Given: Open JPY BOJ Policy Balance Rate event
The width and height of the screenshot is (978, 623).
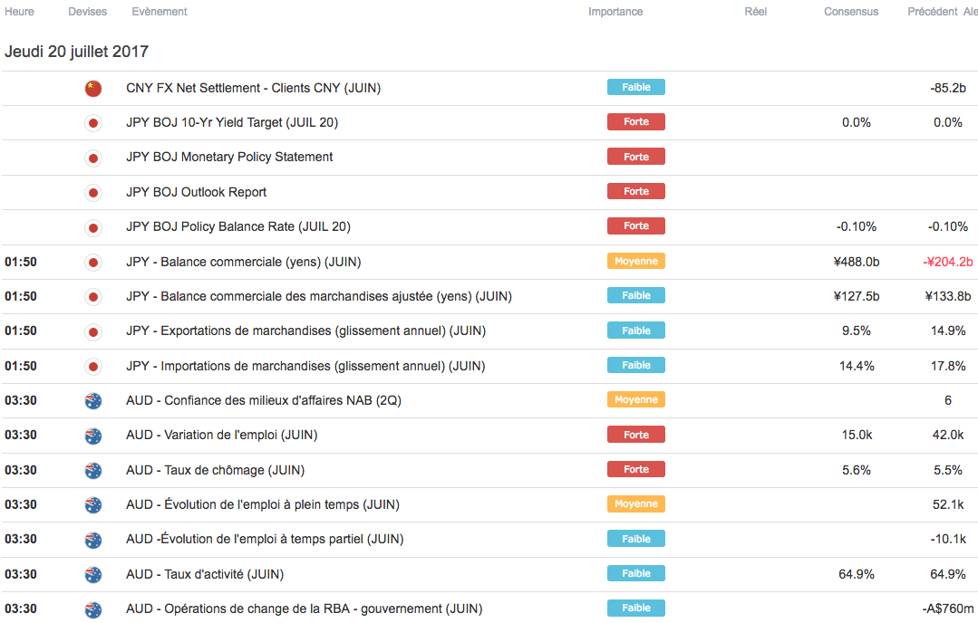Looking at the screenshot, I should (238, 226).
